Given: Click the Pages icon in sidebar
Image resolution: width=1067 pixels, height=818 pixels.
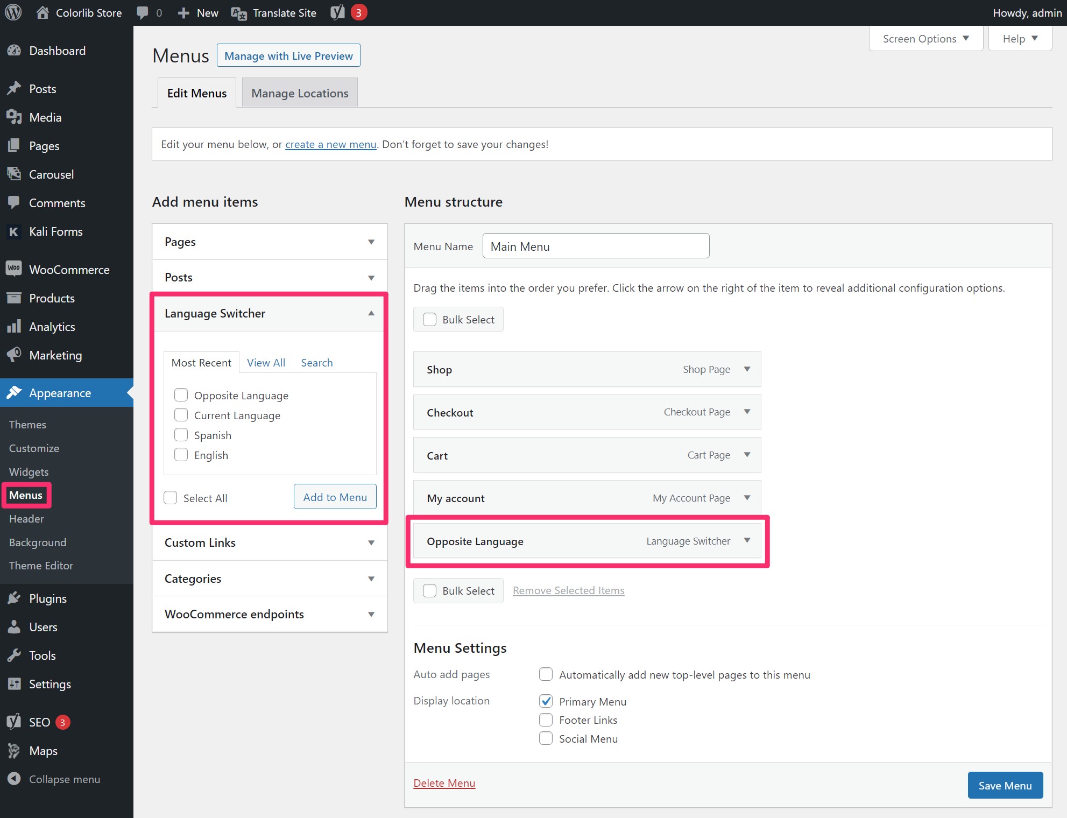Looking at the screenshot, I should (14, 146).
